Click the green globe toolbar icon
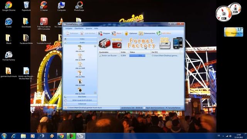 159,33
